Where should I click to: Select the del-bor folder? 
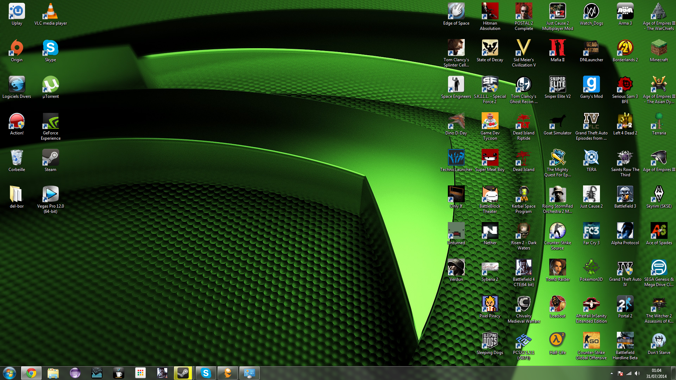click(17, 197)
